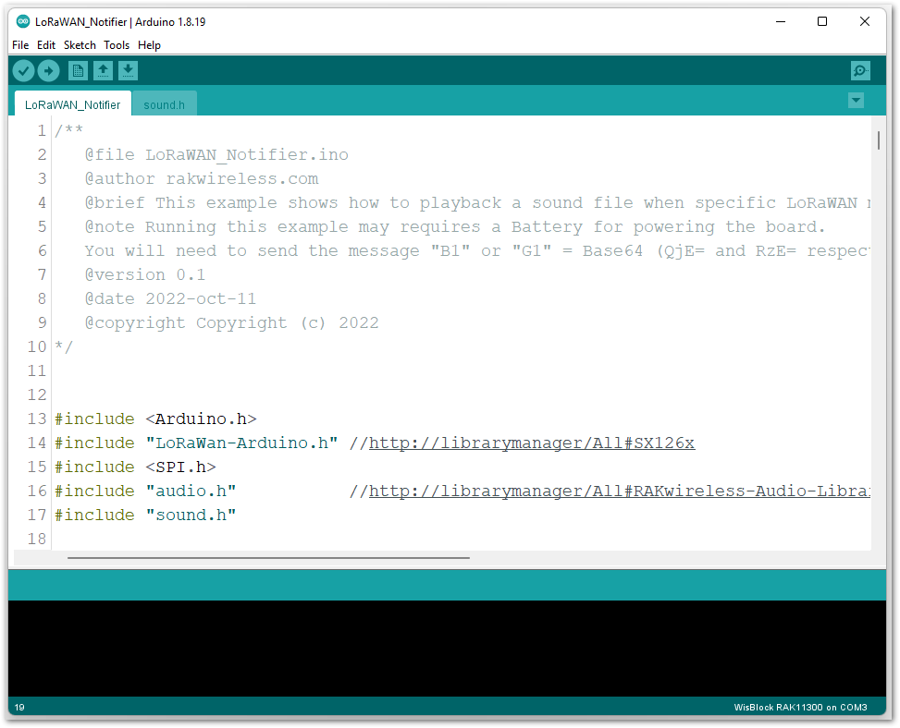The height and width of the screenshot is (728, 900).
Task: Open the Tools menu
Action: [x=117, y=45]
